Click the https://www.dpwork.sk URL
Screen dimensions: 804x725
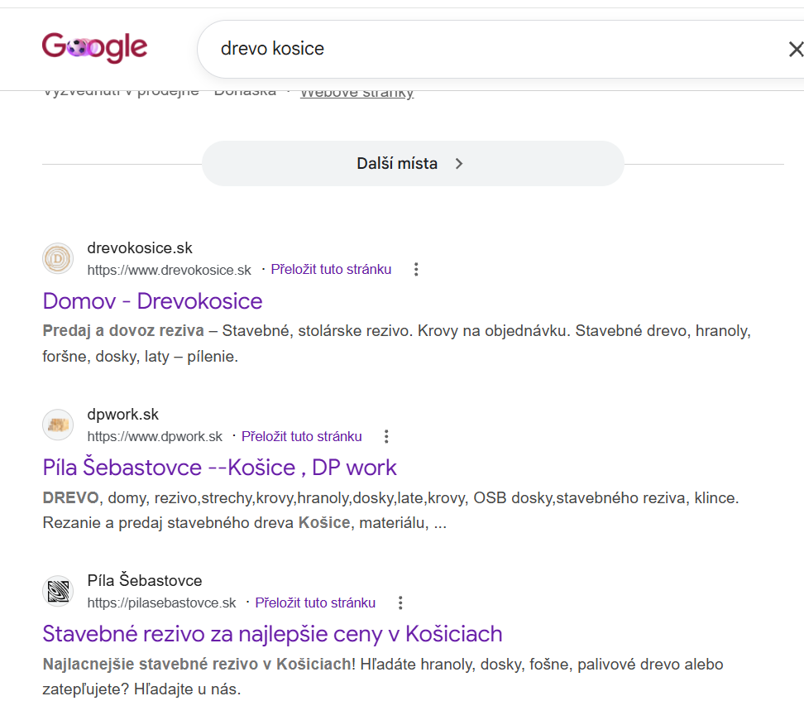(x=155, y=437)
